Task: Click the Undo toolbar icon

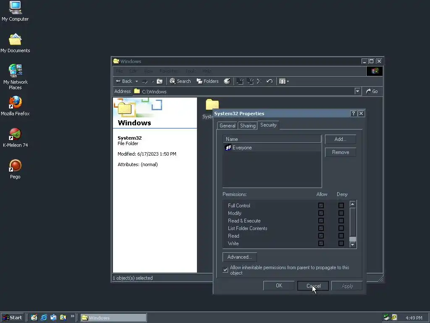Action: tap(270, 81)
